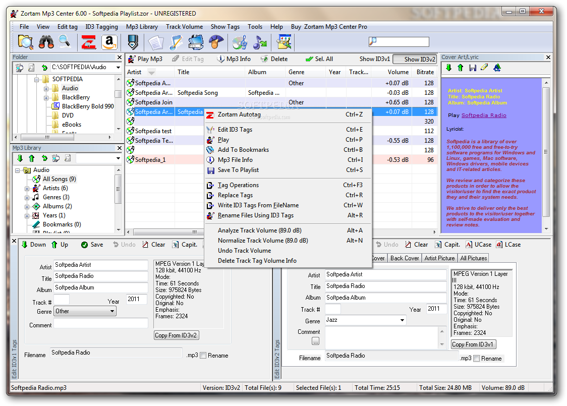Collapse the Audio root node in Mp3 Library
567x406 pixels.
(x=17, y=170)
